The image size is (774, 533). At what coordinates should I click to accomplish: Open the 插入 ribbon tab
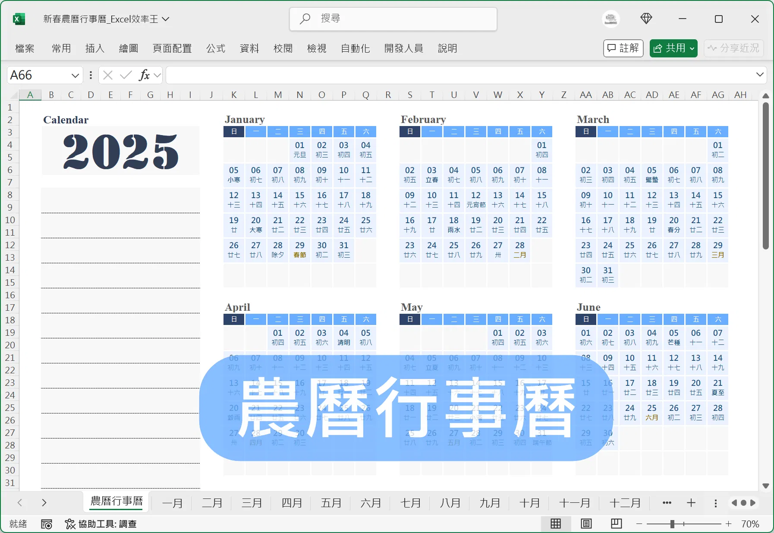pyautogui.click(x=95, y=48)
